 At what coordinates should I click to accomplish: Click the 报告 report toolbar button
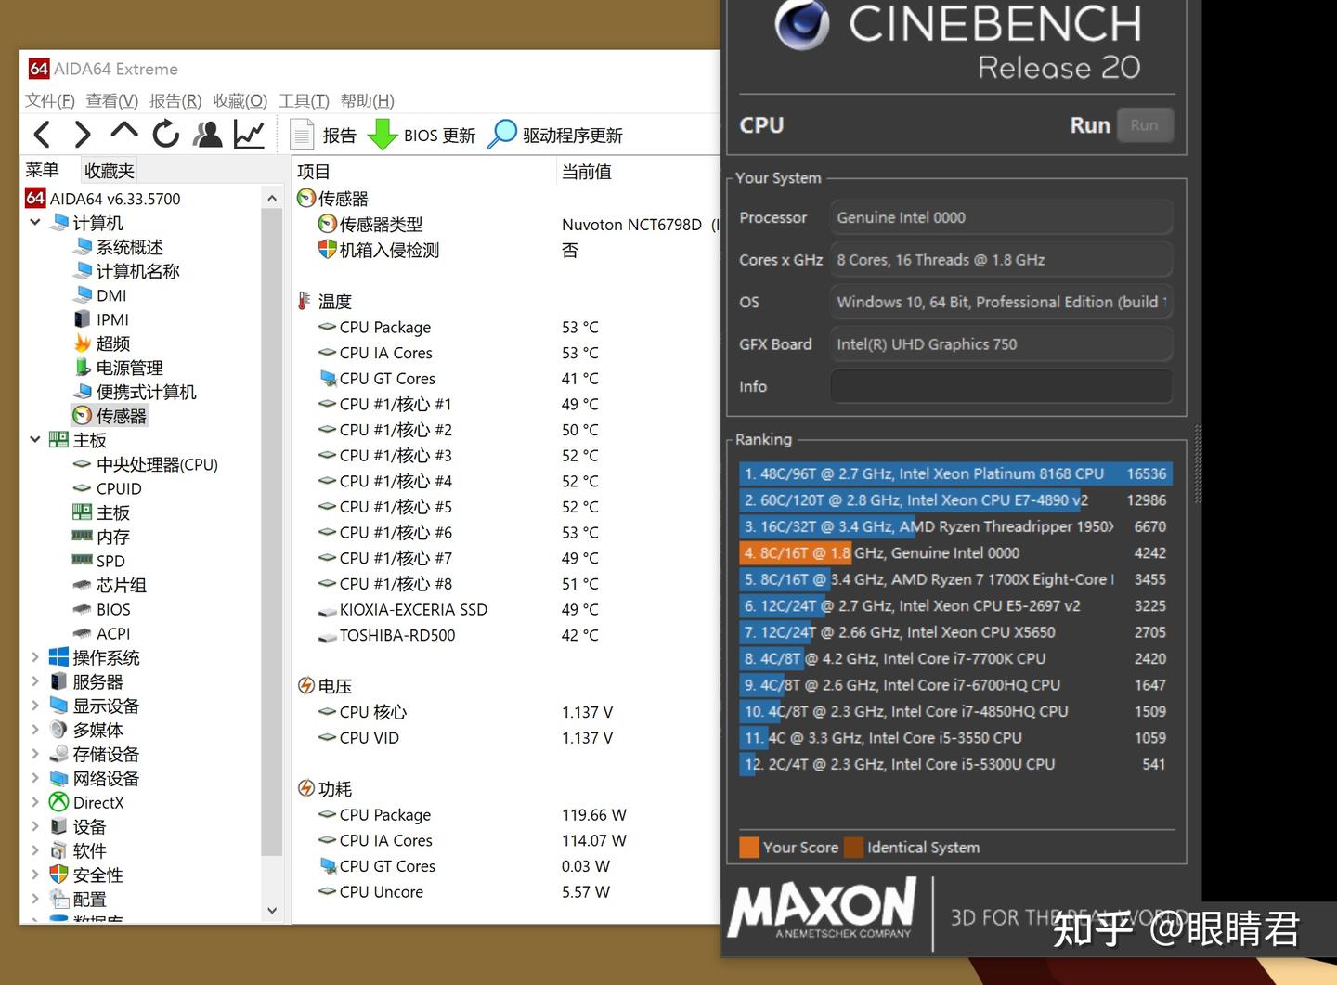(x=323, y=136)
